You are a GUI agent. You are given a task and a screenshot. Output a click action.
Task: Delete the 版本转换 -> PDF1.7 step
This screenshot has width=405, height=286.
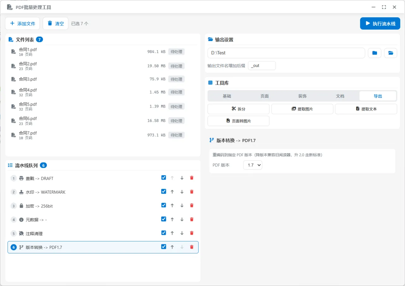click(x=191, y=247)
